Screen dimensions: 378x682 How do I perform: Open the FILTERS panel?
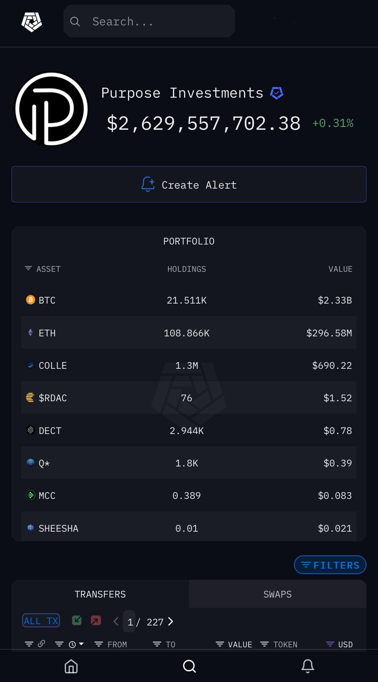[330, 565]
